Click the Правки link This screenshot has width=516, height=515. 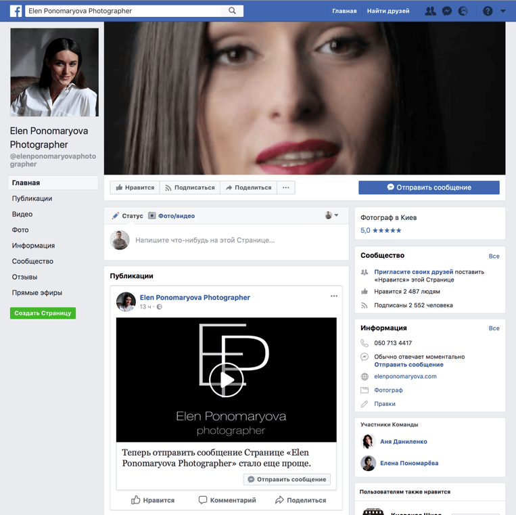[x=385, y=404]
